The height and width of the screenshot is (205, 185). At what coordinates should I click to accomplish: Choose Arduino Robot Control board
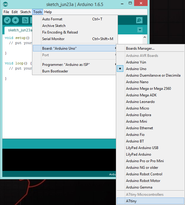(150, 174)
